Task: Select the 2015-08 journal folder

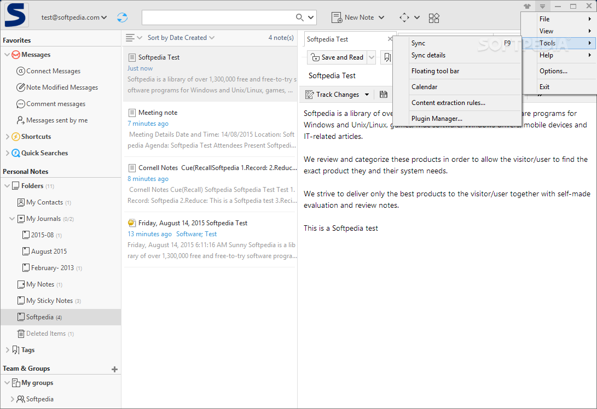Action: click(x=42, y=235)
